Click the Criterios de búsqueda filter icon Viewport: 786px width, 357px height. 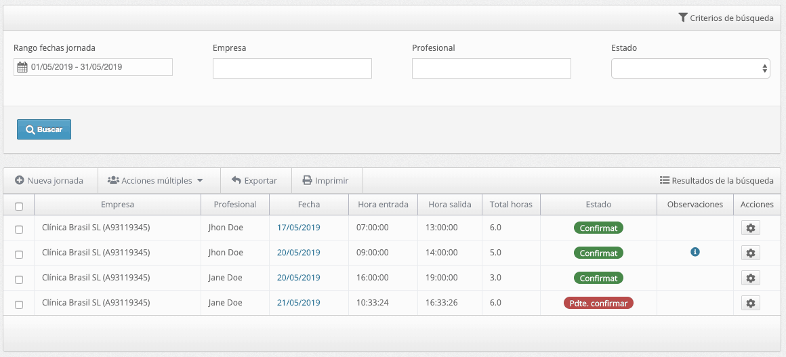[x=682, y=18]
